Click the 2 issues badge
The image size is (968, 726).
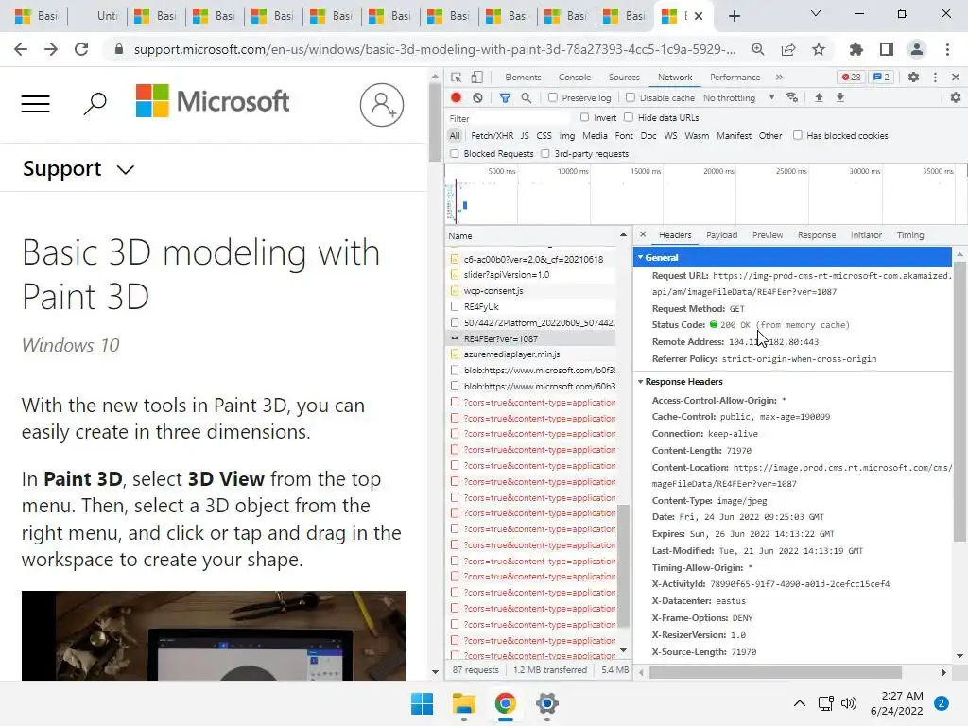(x=881, y=78)
